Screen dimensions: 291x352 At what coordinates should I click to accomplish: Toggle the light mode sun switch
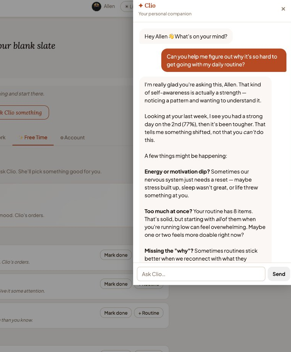point(127,6)
